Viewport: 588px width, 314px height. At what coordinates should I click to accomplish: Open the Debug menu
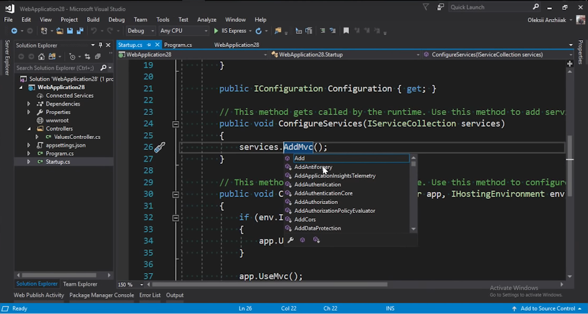[x=116, y=20]
